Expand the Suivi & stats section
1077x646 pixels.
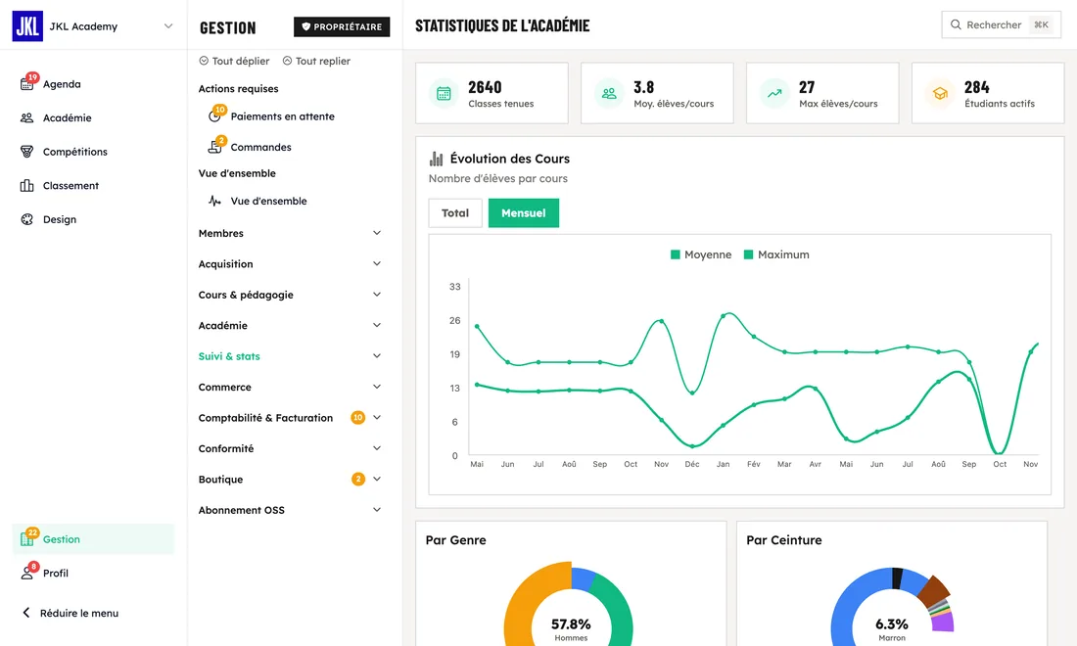289,356
